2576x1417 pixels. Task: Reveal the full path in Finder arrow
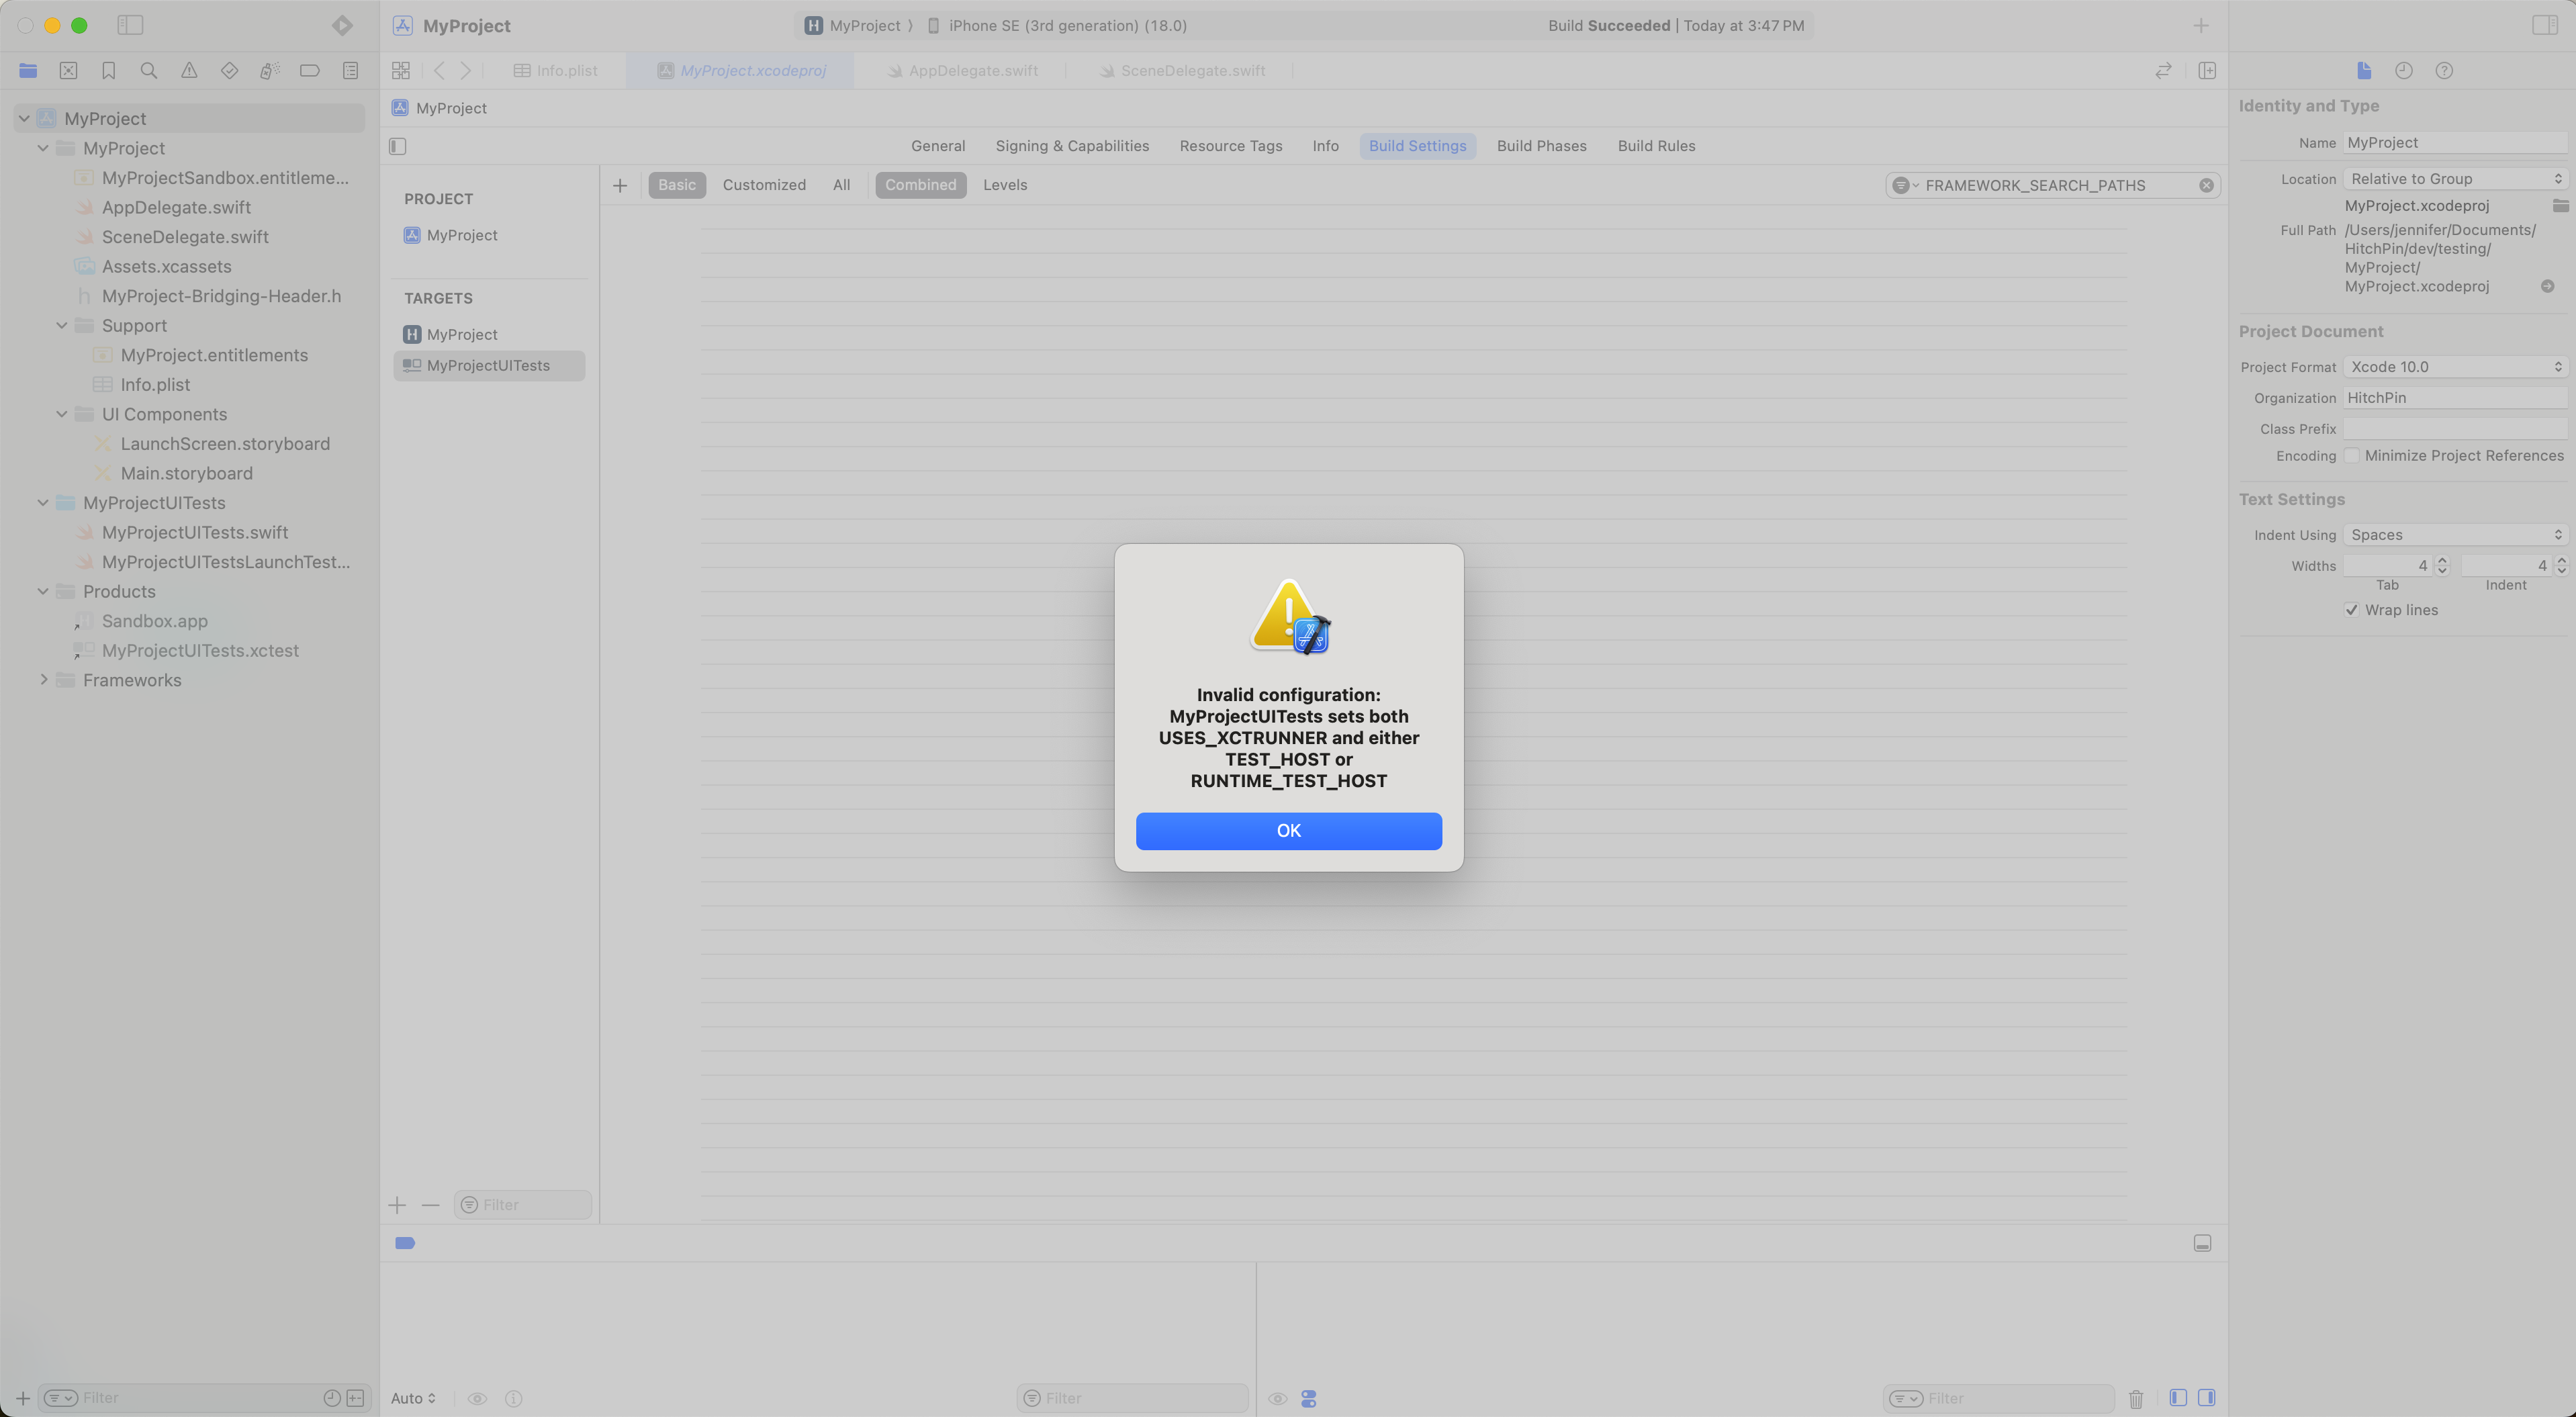coord(2547,286)
